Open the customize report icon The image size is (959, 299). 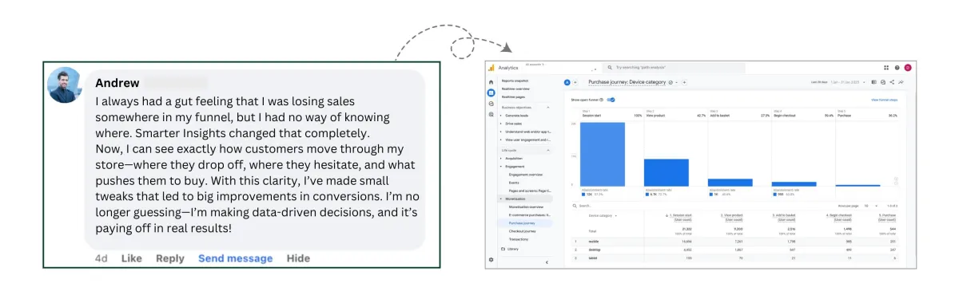[883, 82]
